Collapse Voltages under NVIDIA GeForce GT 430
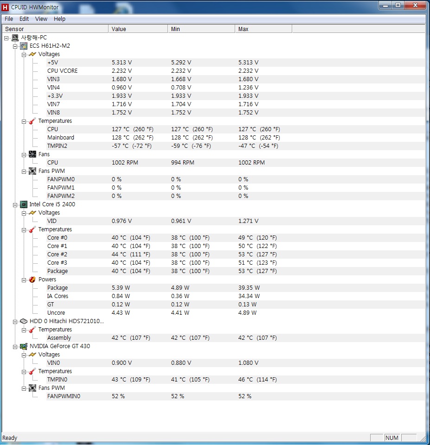 (24, 355)
